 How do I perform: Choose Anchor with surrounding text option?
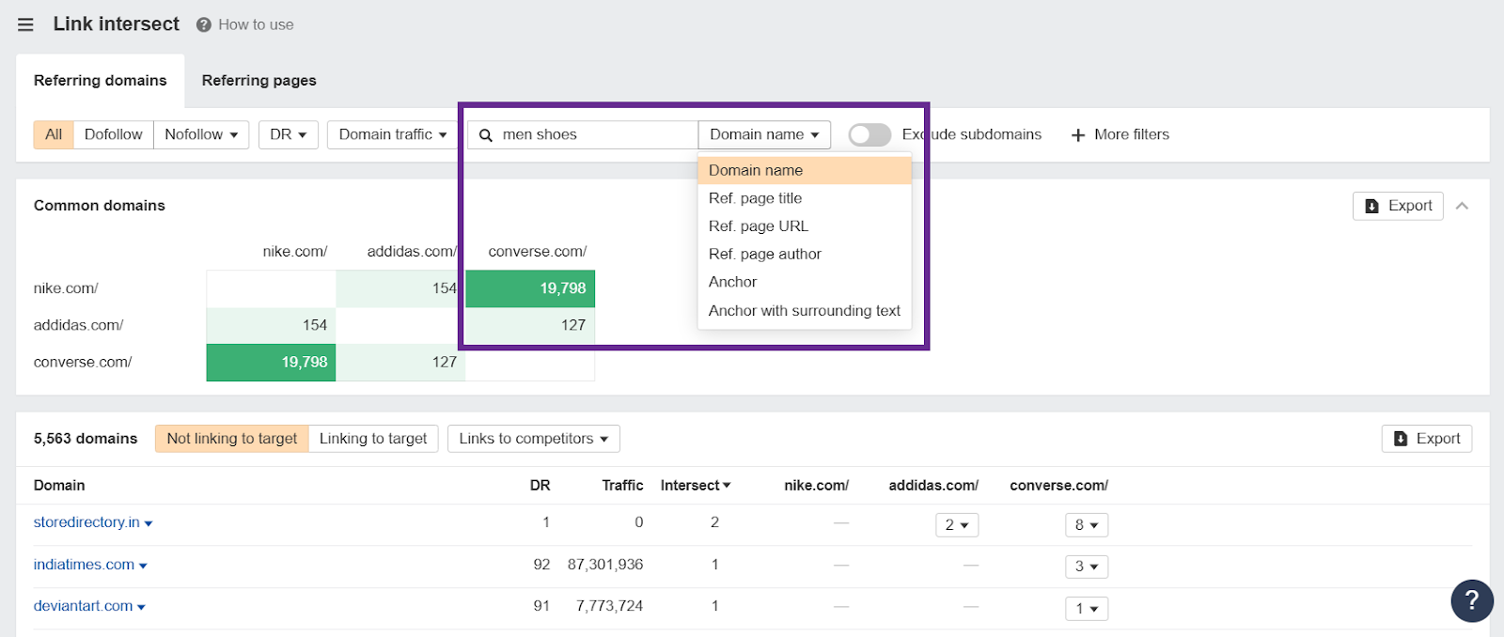point(805,310)
